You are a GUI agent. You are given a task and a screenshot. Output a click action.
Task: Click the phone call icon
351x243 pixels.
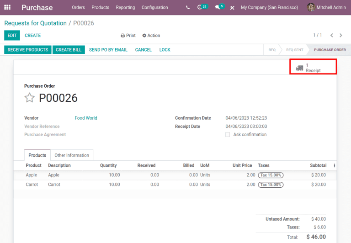point(188,8)
